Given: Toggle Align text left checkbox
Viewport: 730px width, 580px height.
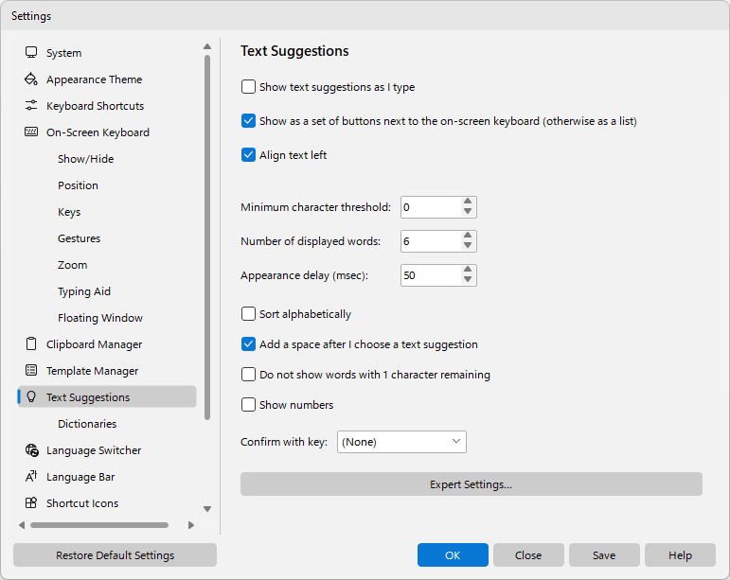Looking at the screenshot, I should (x=248, y=155).
